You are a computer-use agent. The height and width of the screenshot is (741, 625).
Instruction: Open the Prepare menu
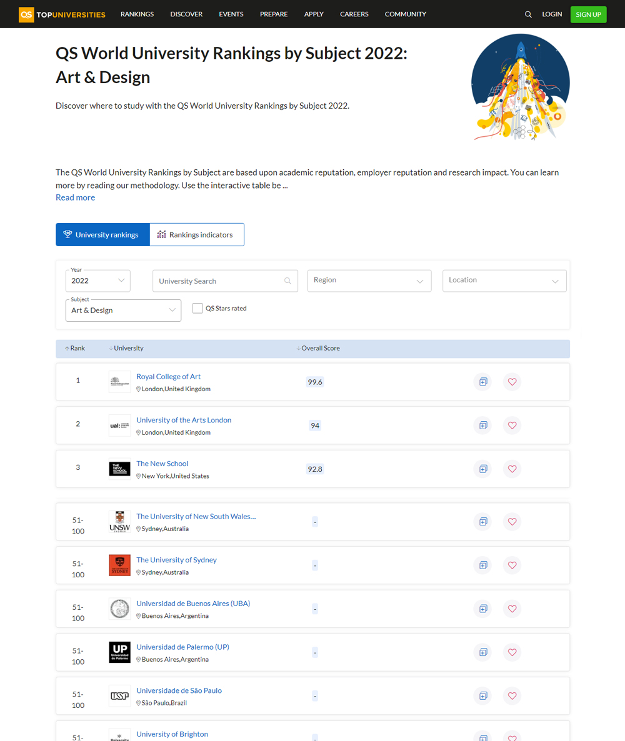pos(274,14)
